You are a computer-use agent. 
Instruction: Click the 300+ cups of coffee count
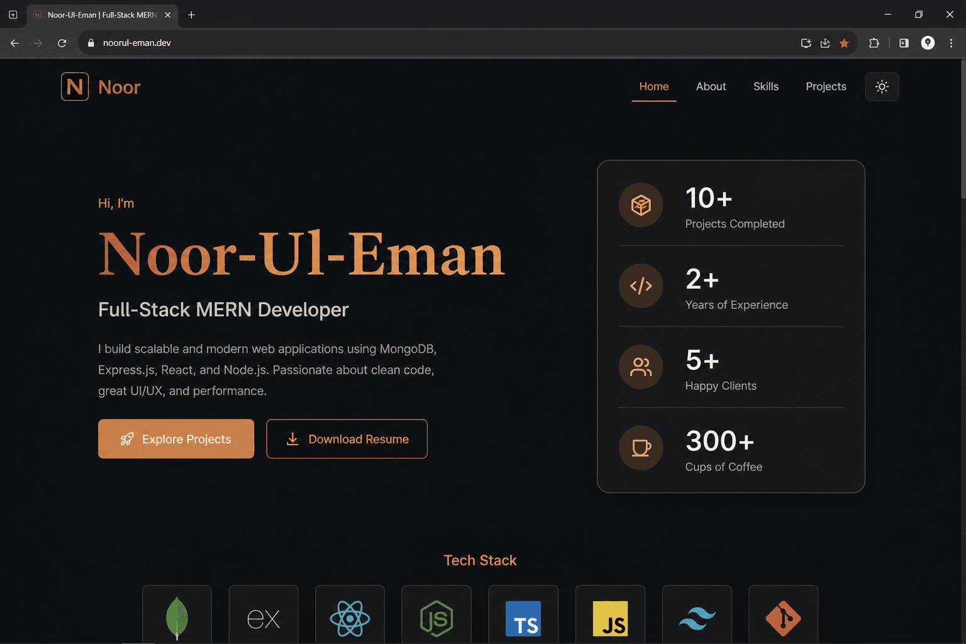[719, 441]
